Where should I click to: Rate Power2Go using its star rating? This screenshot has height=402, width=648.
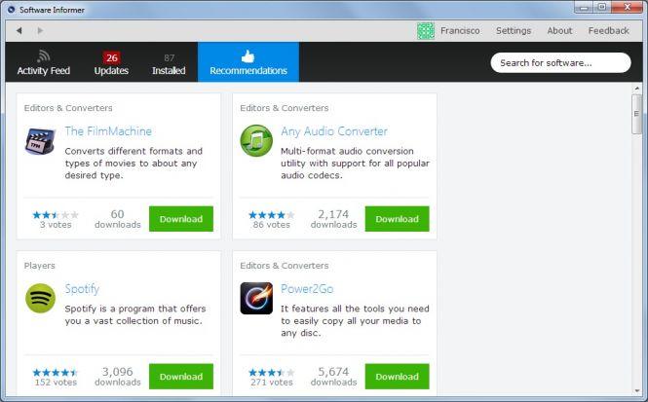click(272, 373)
